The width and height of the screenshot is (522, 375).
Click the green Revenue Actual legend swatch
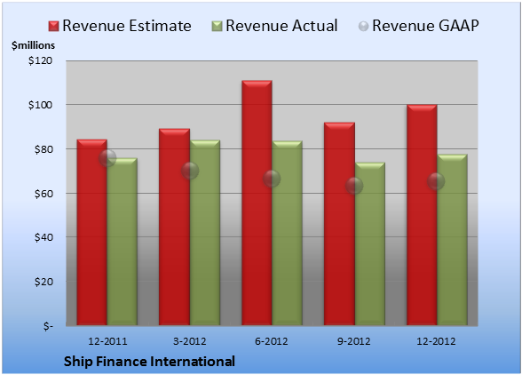(217, 27)
